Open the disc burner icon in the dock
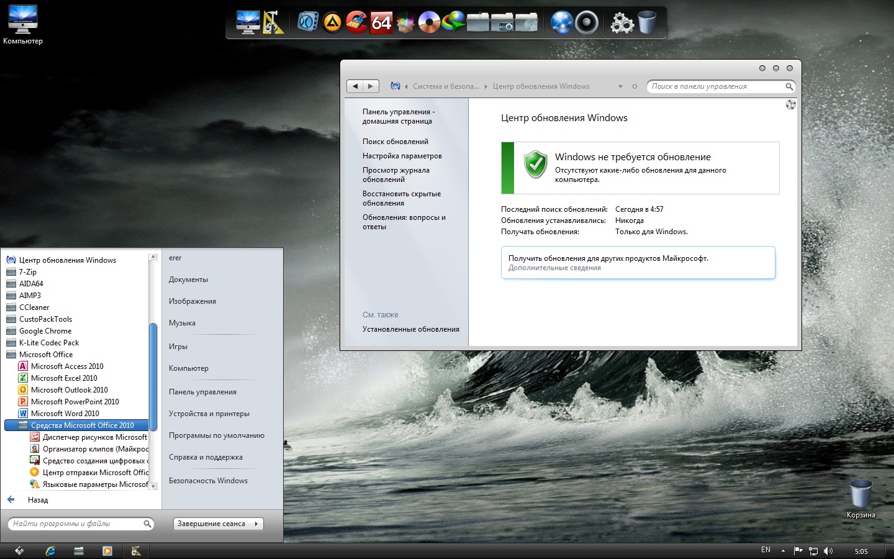 [x=429, y=23]
